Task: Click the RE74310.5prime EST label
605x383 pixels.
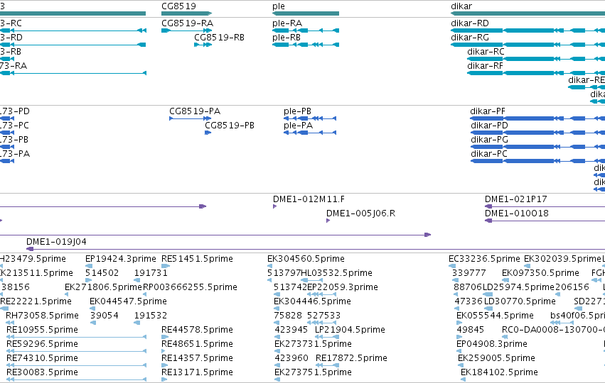Action: (x=42, y=358)
